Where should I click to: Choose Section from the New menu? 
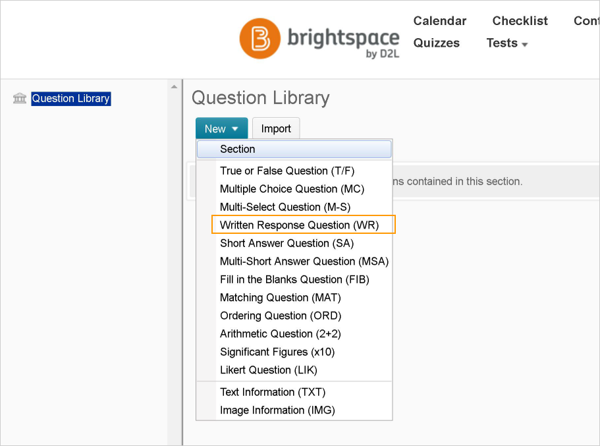[x=237, y=150]
